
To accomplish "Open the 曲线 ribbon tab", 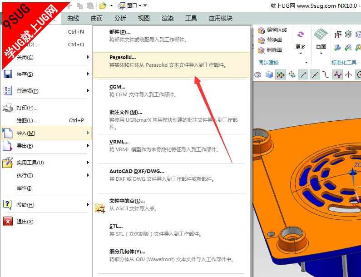I will 73,18.
